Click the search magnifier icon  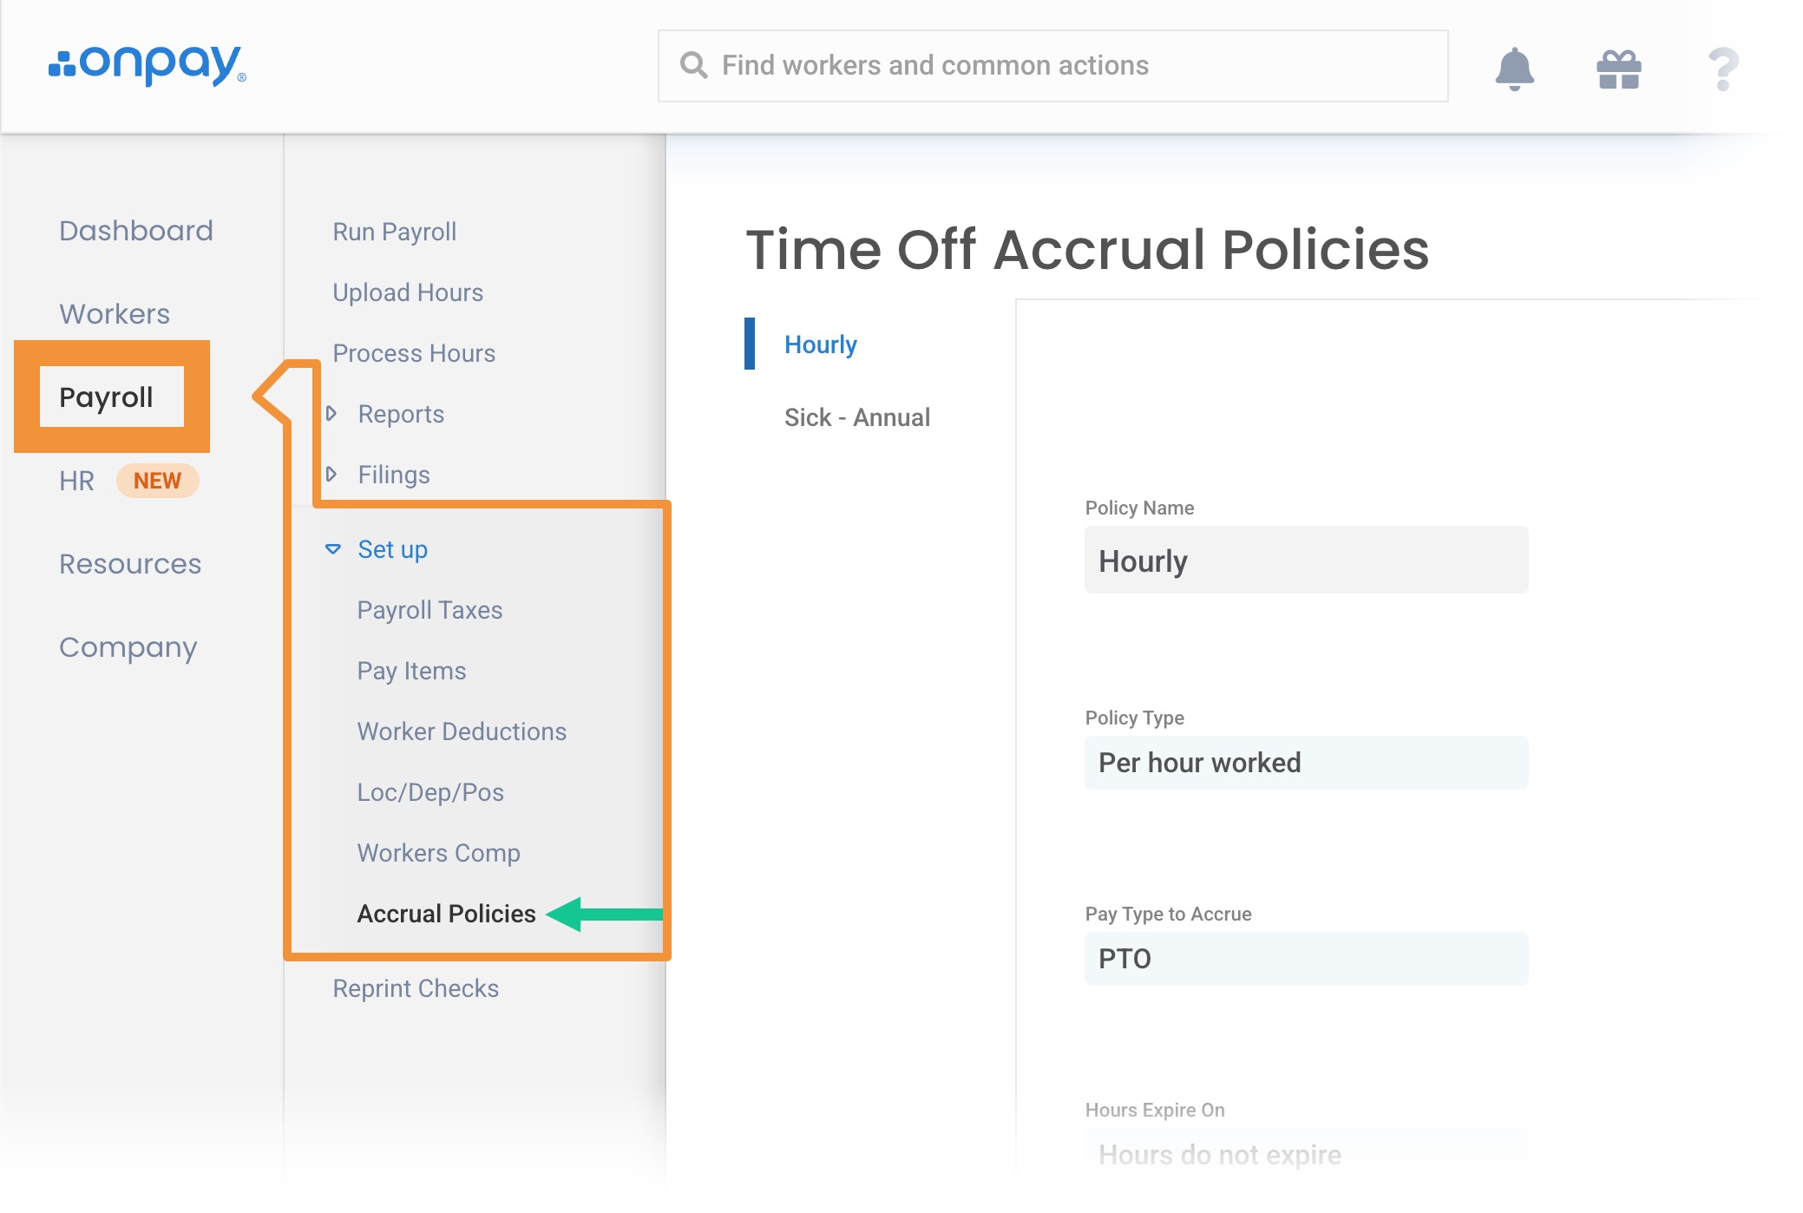[x=693, y=65]
